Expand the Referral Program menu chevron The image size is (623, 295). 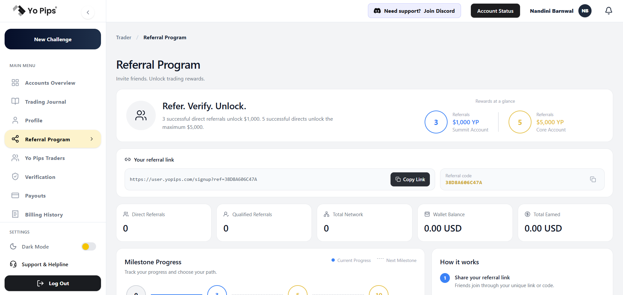pyautogui.click(x=91, y=139)
